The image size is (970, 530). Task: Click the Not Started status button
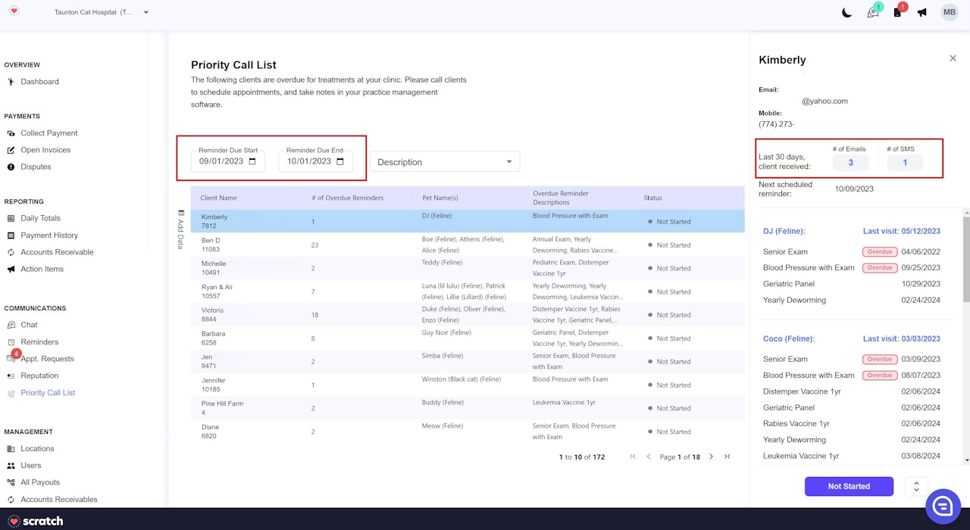tap(849, 486)
